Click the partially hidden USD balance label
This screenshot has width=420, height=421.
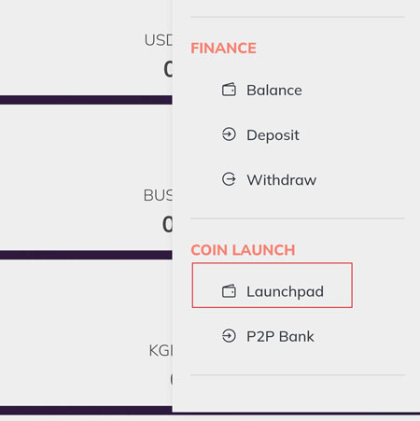(x=159, y=40)
